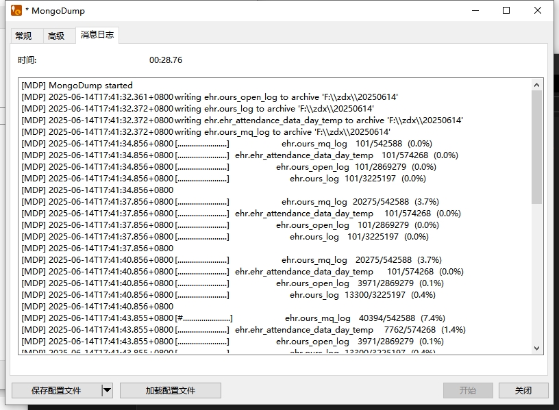Viewport: 559px width, 410px height.
Task: Click the 时间: label
Action: [27, 60]
